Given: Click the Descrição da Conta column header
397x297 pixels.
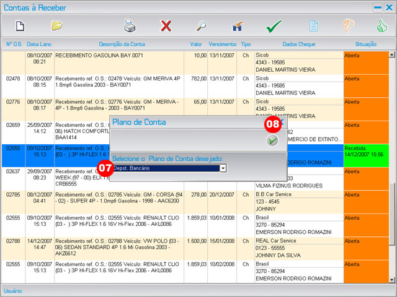Looking at the screenshot, I should 122,45.
